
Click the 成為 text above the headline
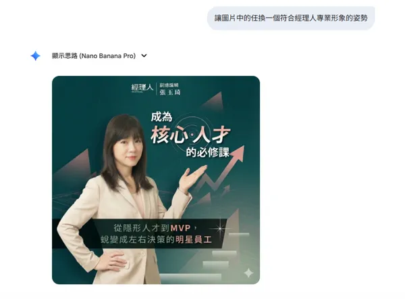(x=161, y=117)
